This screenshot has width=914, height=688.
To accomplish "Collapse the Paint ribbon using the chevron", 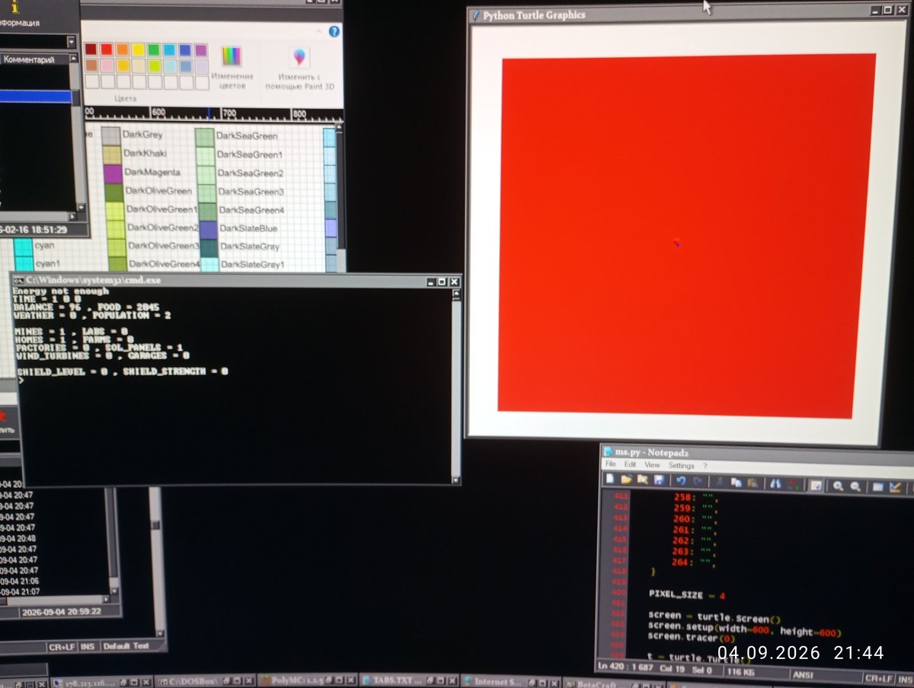I will coord(318,31).
